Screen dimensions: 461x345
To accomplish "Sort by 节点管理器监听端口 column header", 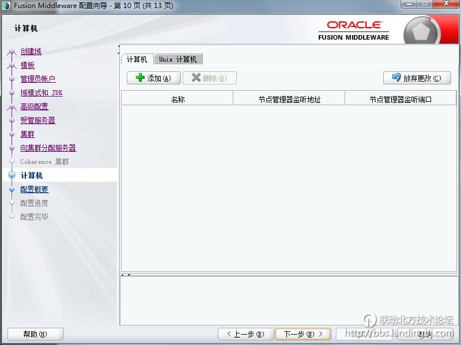I will [x=400, y=99].
